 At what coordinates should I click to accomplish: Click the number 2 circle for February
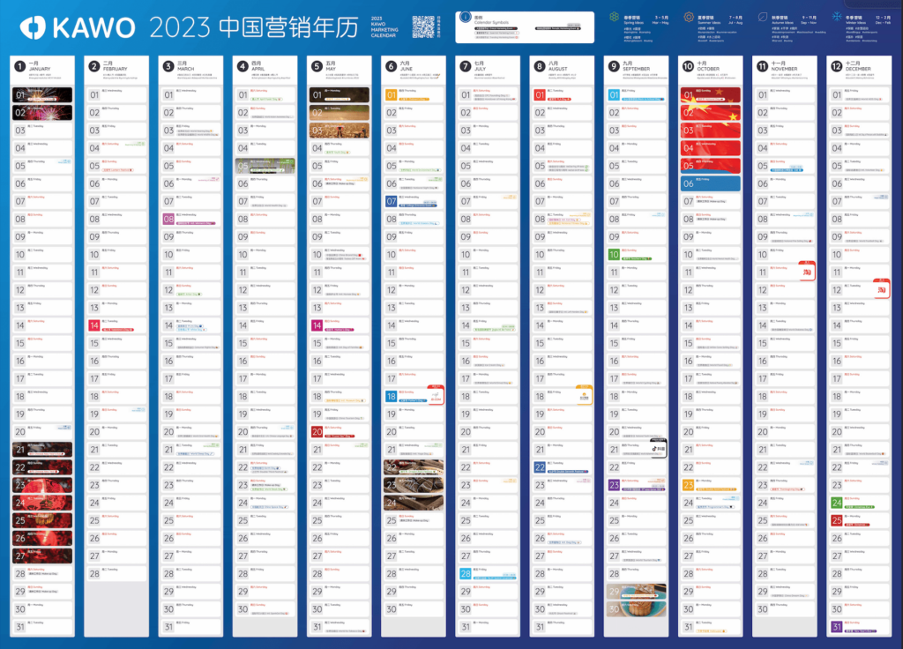(x=93, y=67)
